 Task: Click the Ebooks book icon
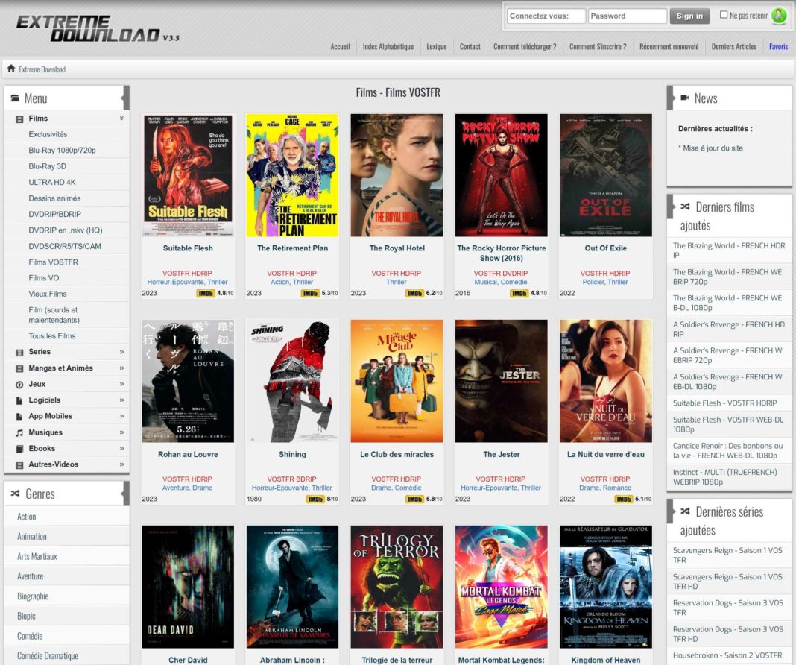[19, 449]
